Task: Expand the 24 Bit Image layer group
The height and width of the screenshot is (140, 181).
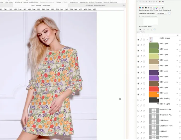Action: [x=147, y=40]
